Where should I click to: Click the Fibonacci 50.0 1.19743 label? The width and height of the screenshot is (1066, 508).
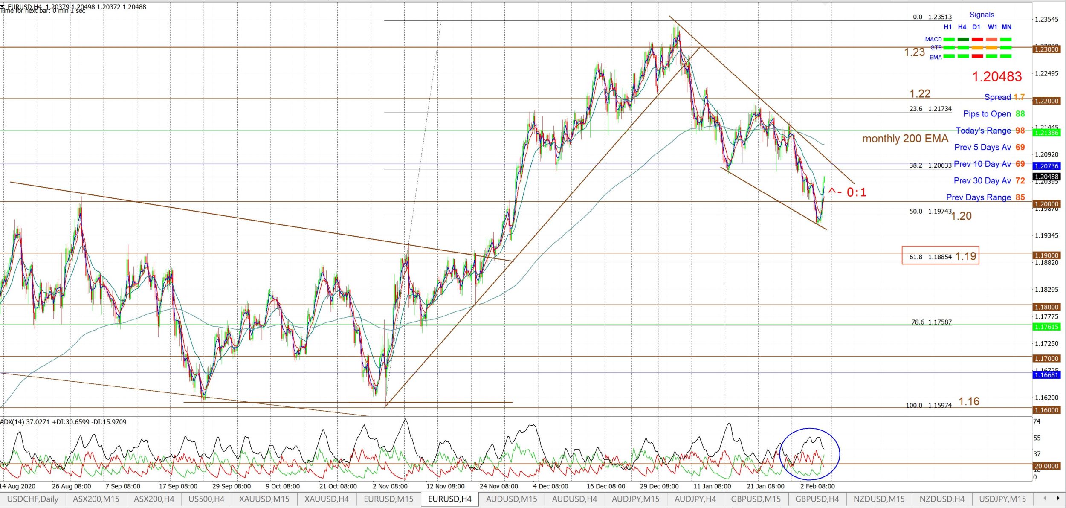930,212
